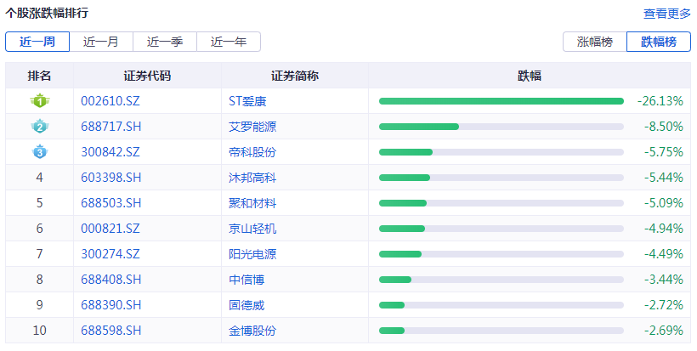This screenshot has width=697, height=351.
Task: Switch to the 近一年 tab
Action: point(229,42)
